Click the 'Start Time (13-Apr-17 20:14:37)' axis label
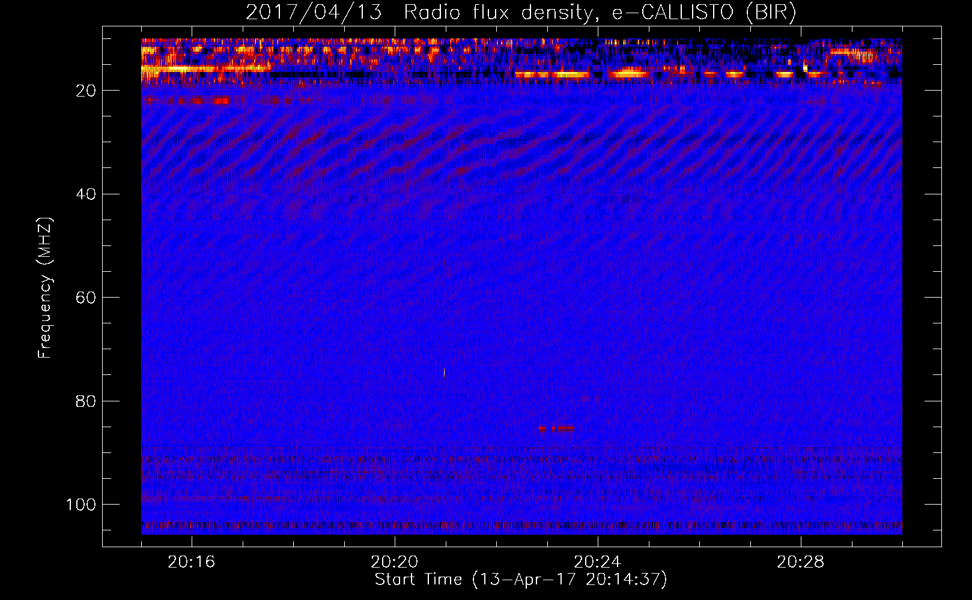Screen dimensions: 972x600 pos(521,580)
